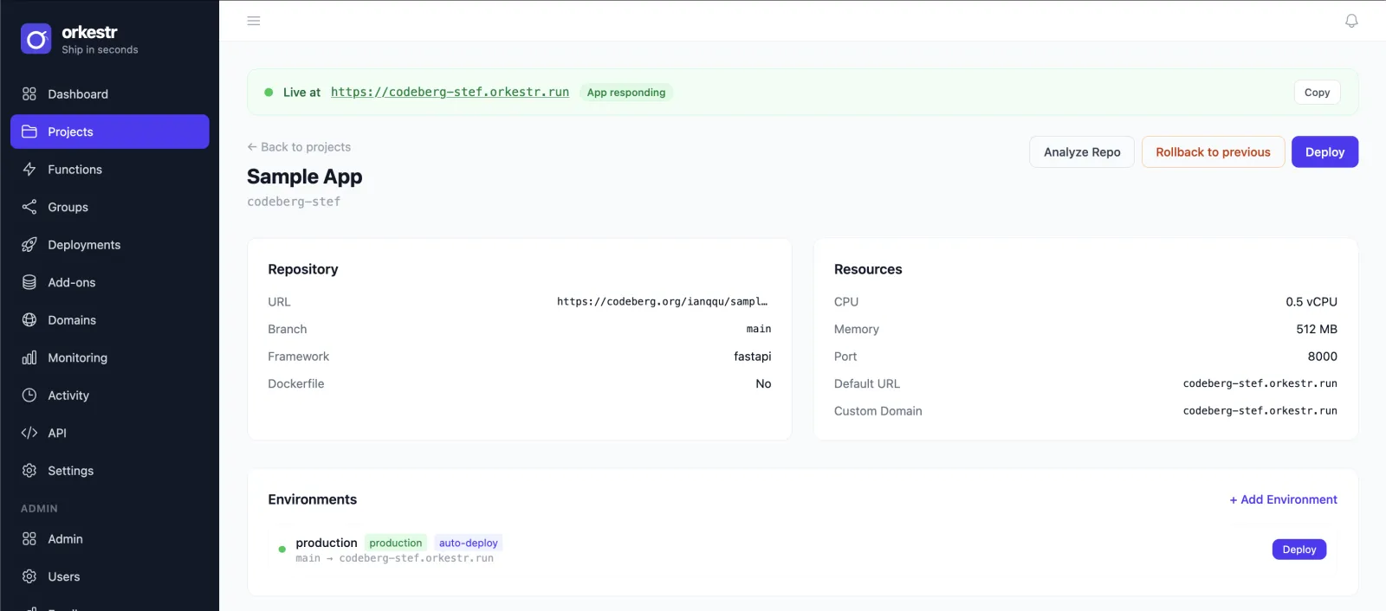Click the App responding status badge
The image size is (1386, 611).
coord(626,93)
